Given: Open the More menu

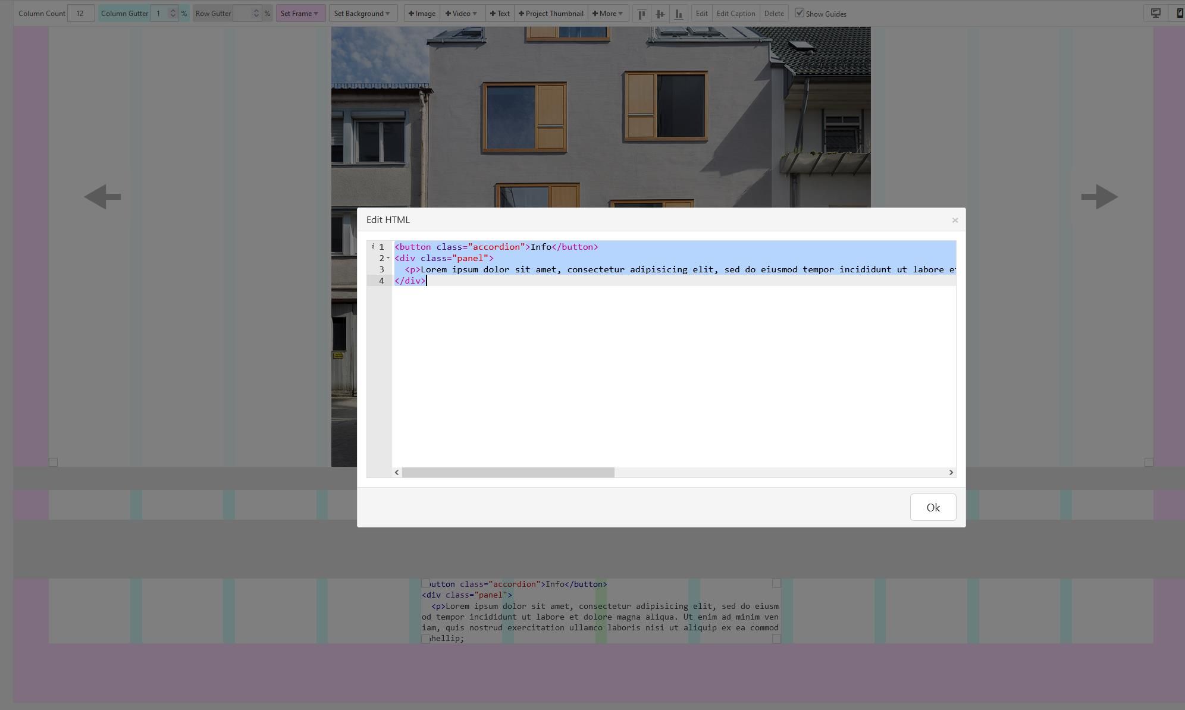Looking at the screenshot, I should [x=607, y=14].
